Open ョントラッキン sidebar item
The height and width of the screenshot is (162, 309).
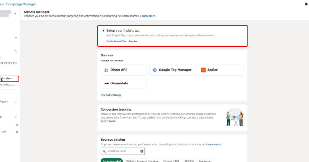click(x=8, y=63)
